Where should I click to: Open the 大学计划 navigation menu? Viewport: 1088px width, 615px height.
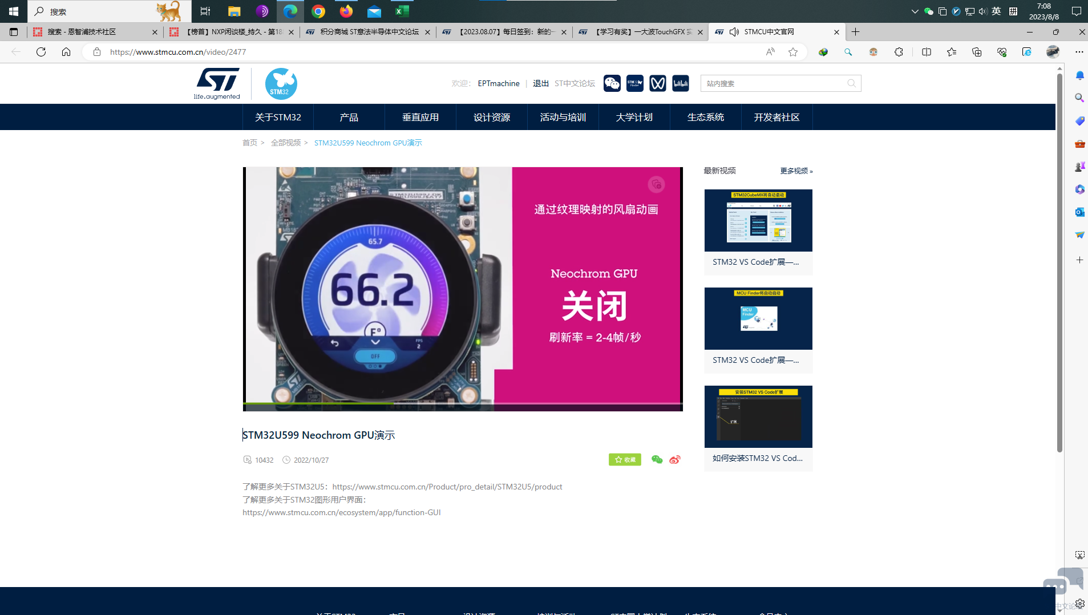tap(634, 117)
